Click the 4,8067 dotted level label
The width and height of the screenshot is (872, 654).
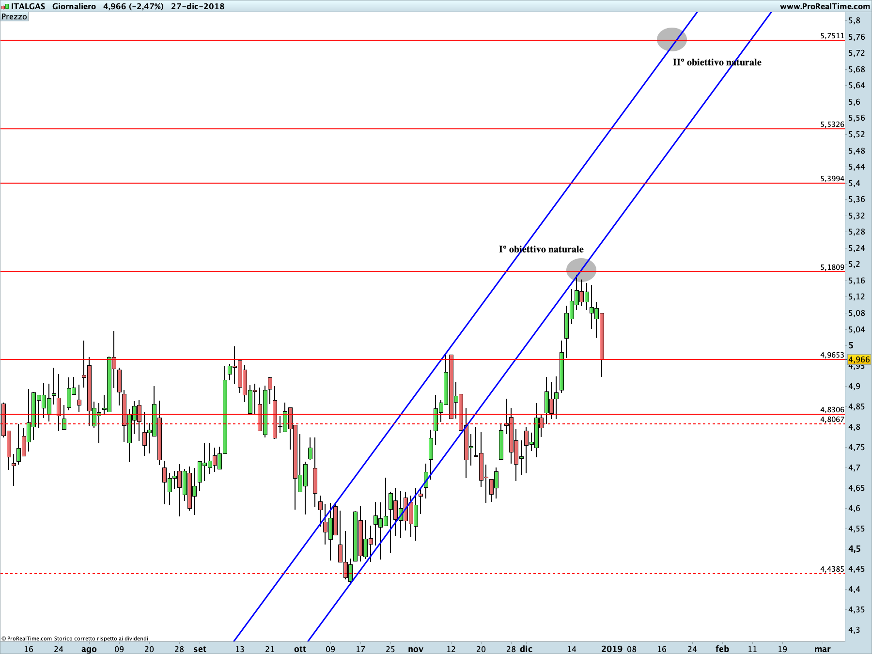click(832, 420)
